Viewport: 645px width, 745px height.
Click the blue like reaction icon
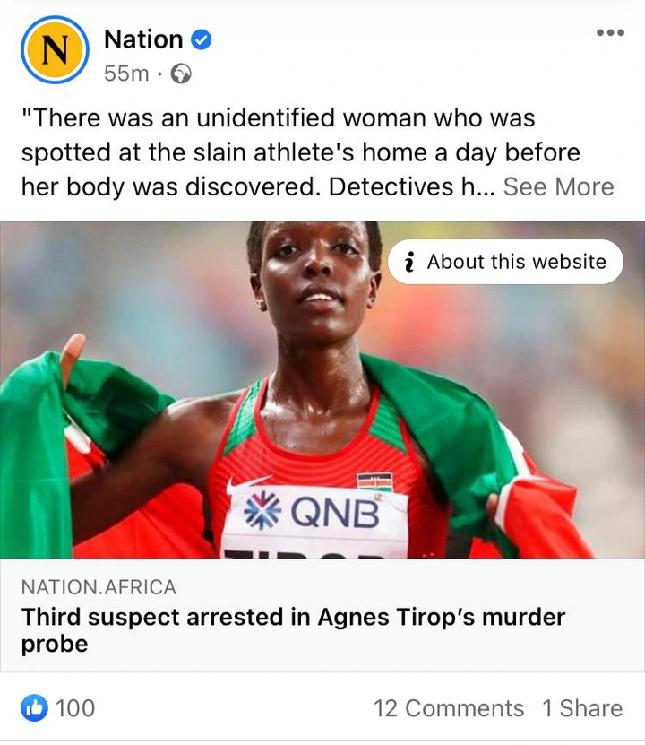[x=34, y=708]
